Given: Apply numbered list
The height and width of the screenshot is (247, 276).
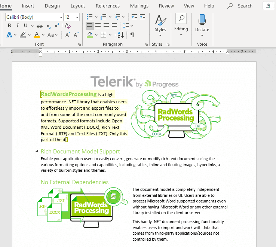Looking at the screenshot, I should click(x=103, y=17).
